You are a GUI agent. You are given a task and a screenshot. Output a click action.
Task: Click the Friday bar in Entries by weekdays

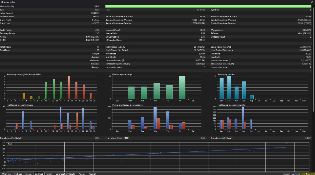[182, 88]
